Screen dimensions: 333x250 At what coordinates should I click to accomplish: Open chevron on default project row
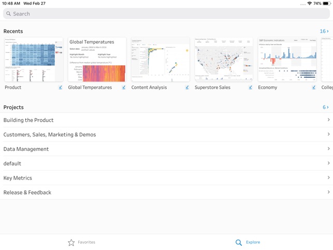[x=328, y=163]
